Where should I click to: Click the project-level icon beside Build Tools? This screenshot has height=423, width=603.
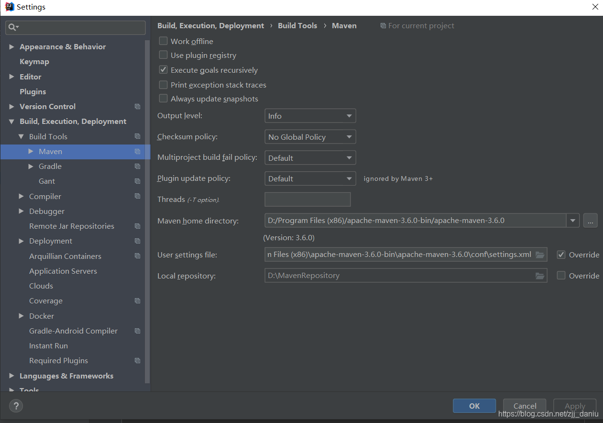138,136
